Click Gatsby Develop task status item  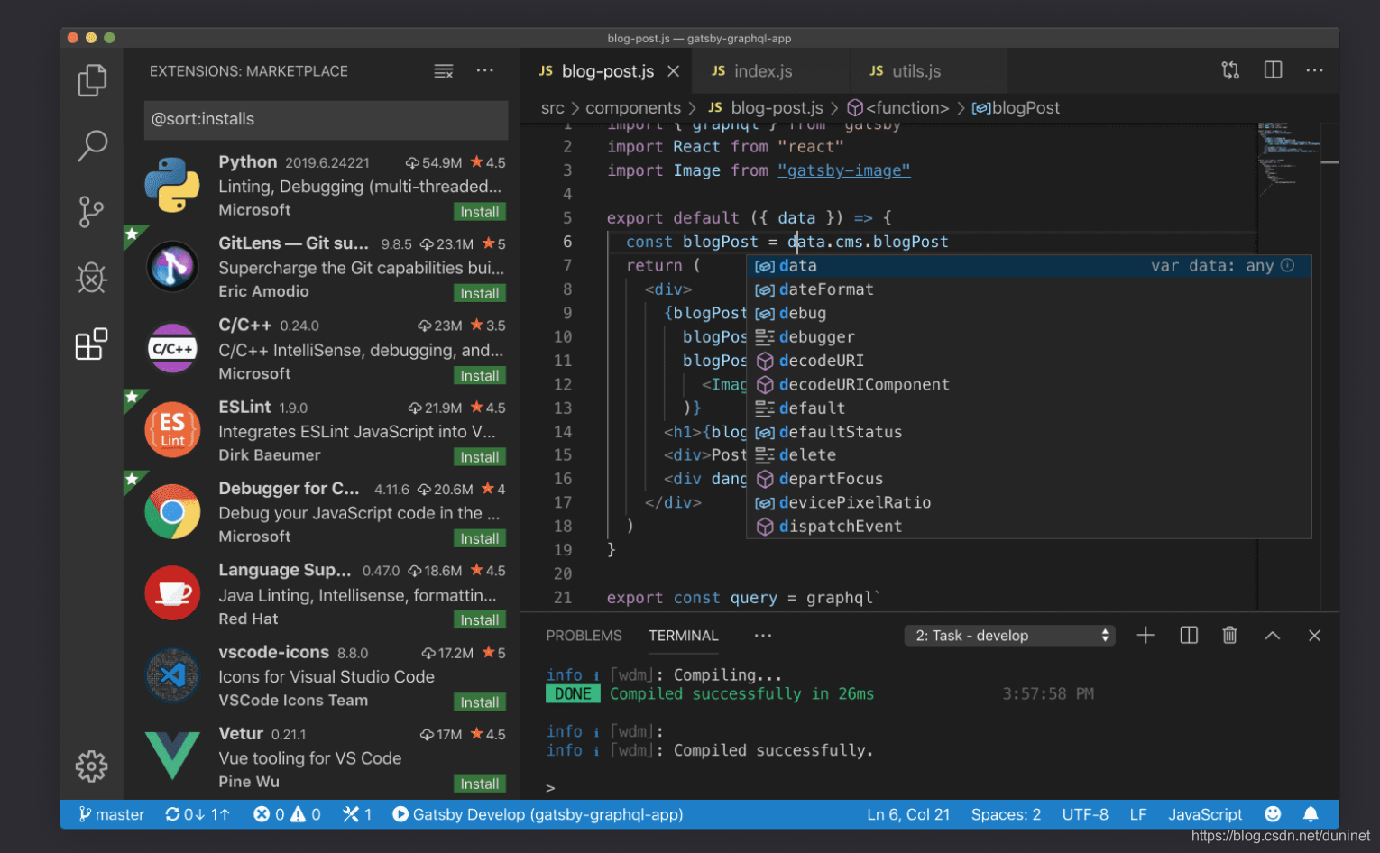pos(538,814)
